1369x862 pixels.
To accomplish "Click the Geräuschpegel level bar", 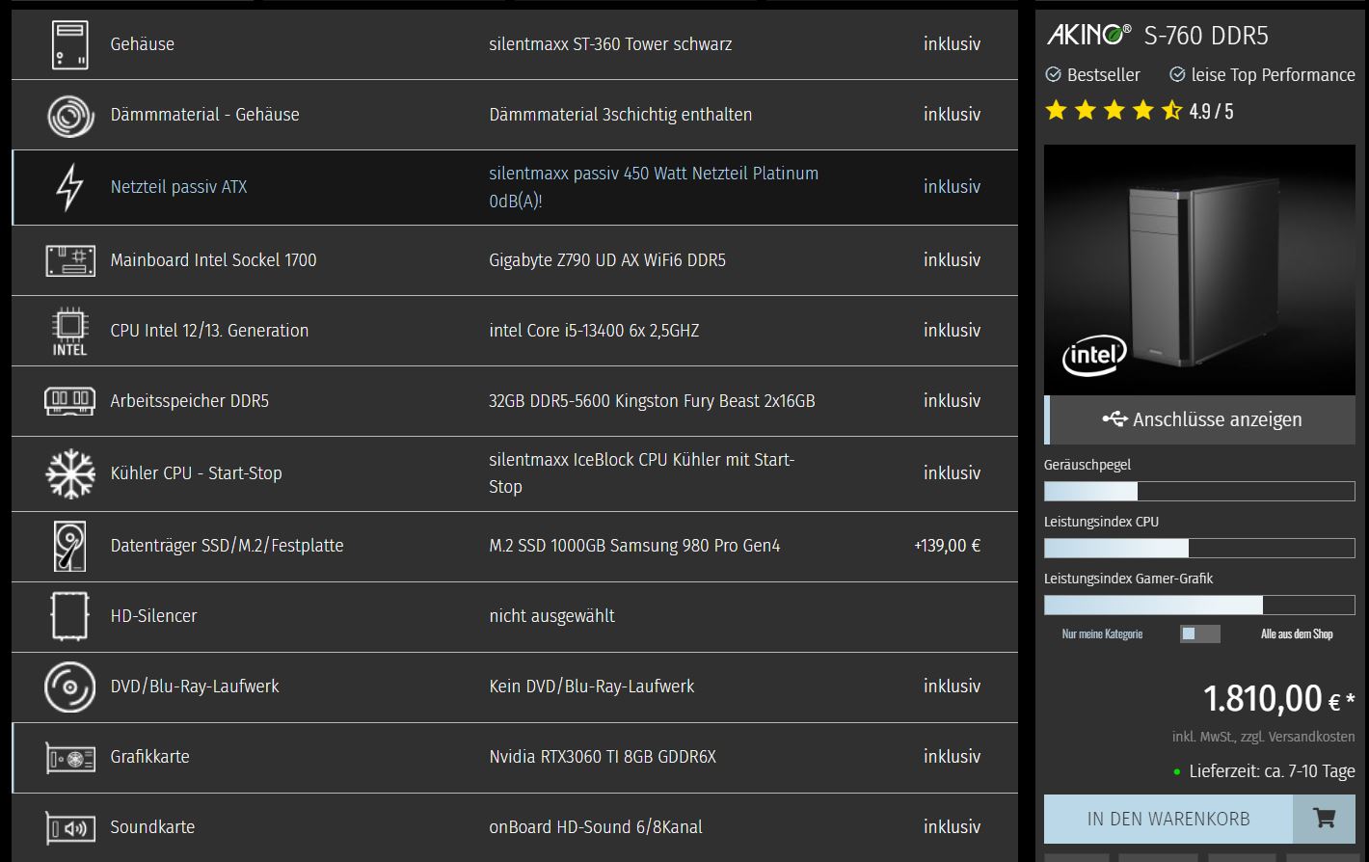I will point(1199,491).
